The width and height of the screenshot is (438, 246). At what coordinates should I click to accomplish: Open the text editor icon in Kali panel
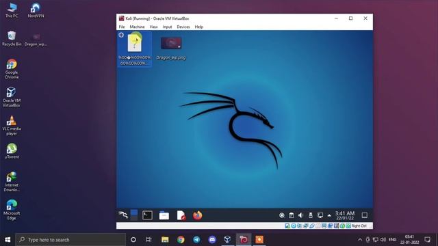pos(181,215)
